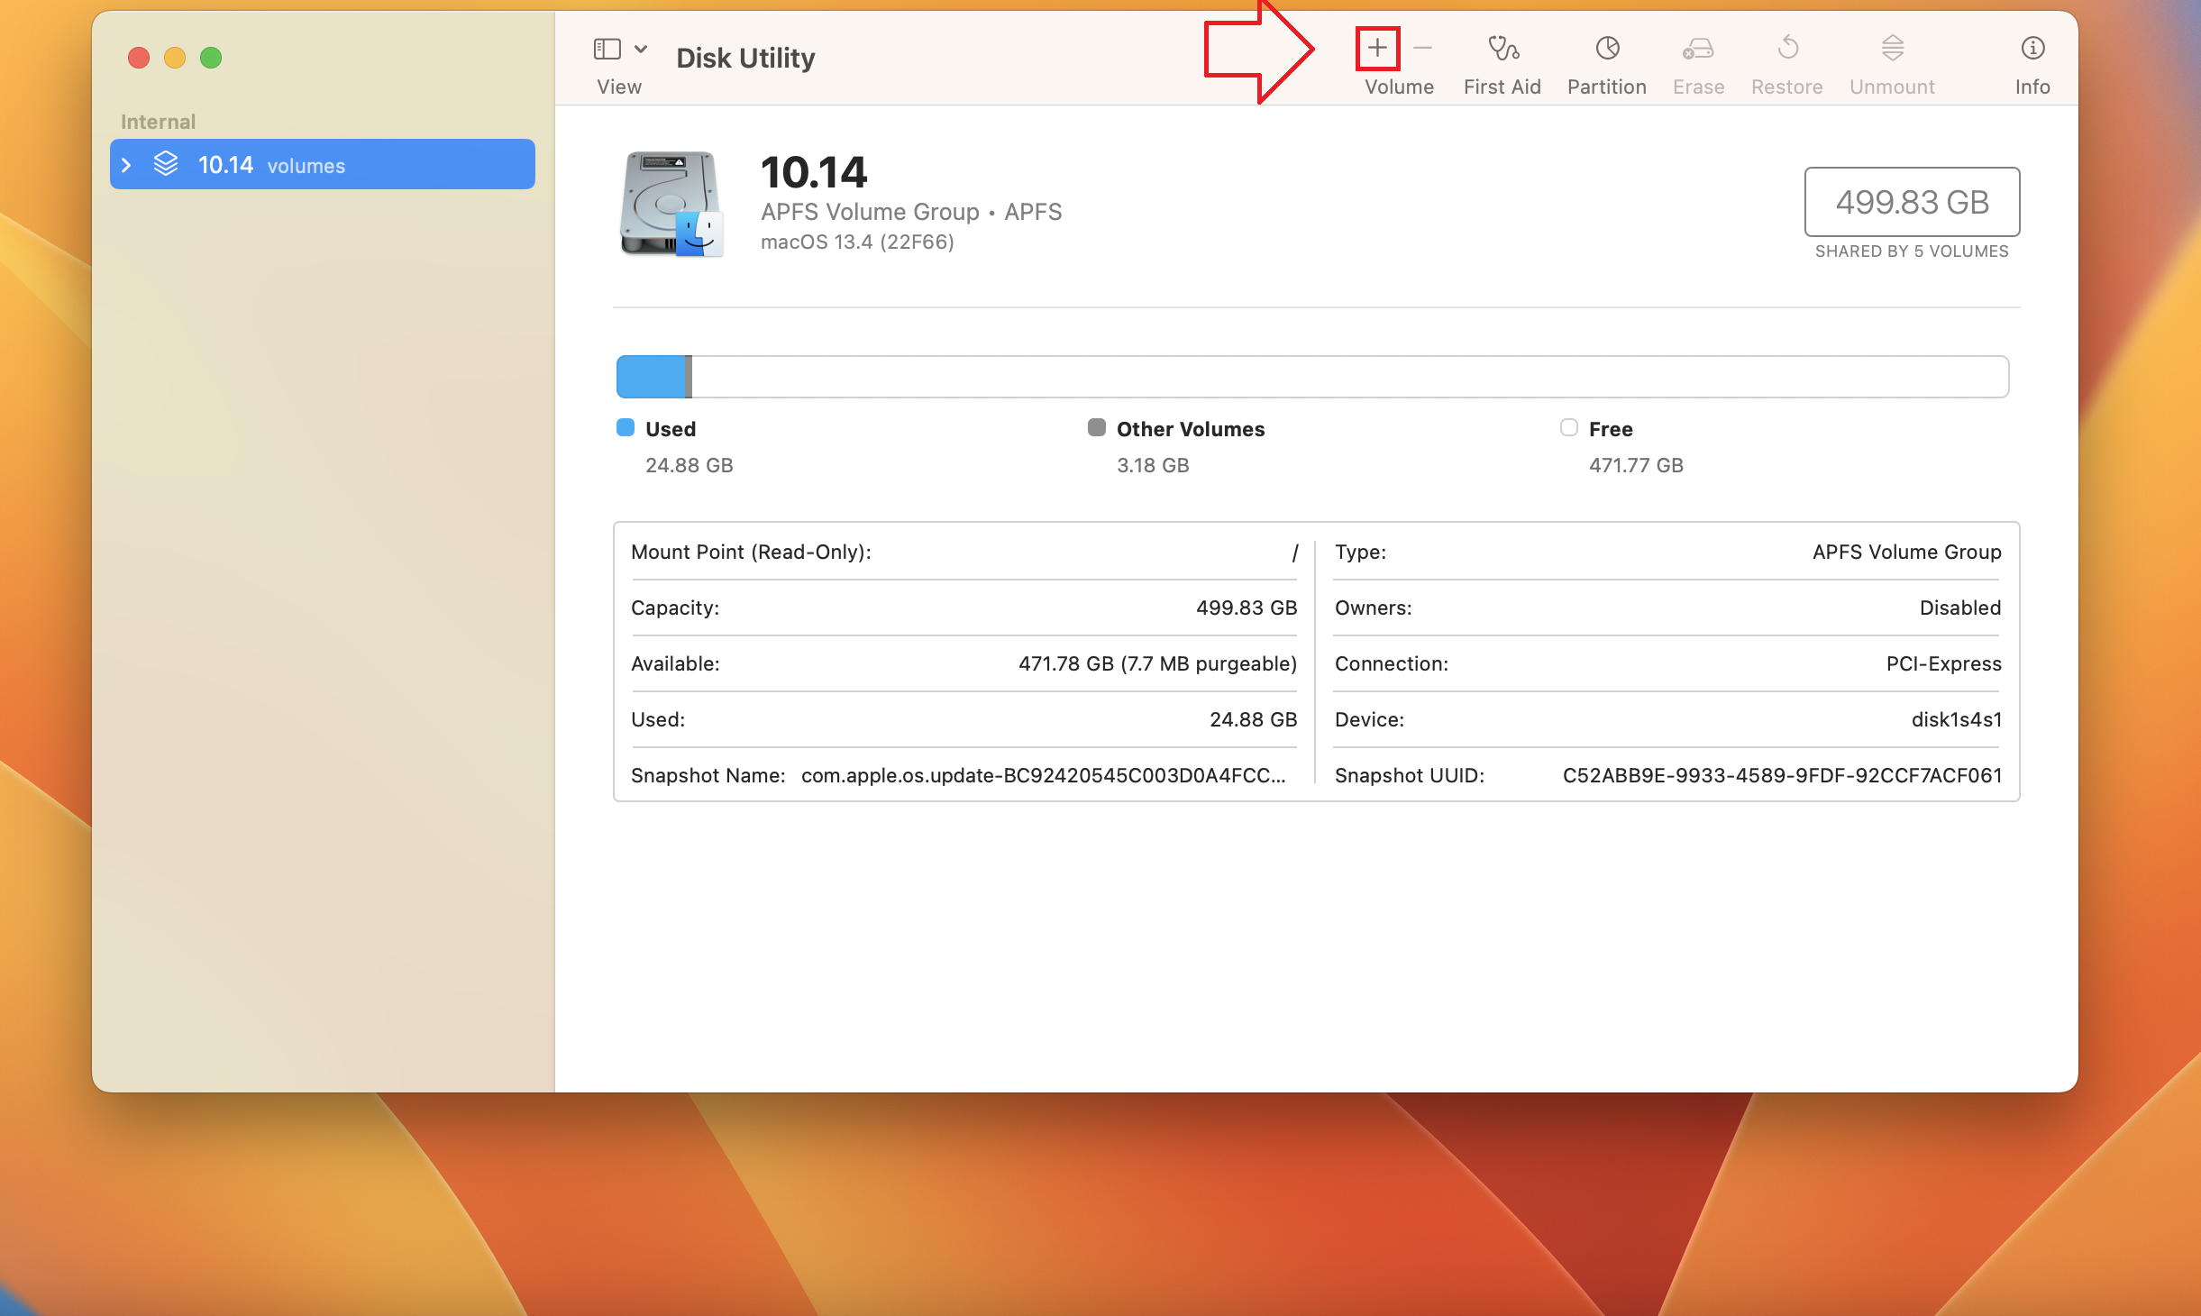Open the View options dropdown chevron
2201x1316 pixels.
[x=639, y=48]
